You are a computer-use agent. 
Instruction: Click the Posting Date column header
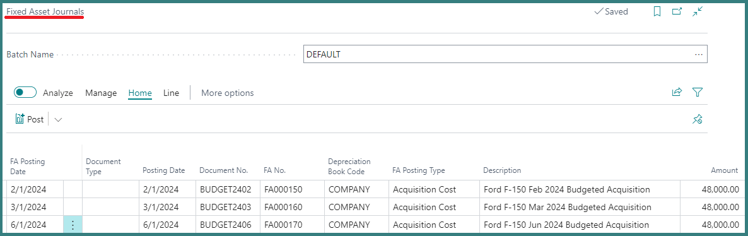pyautogui.click(x=163, y=170)
